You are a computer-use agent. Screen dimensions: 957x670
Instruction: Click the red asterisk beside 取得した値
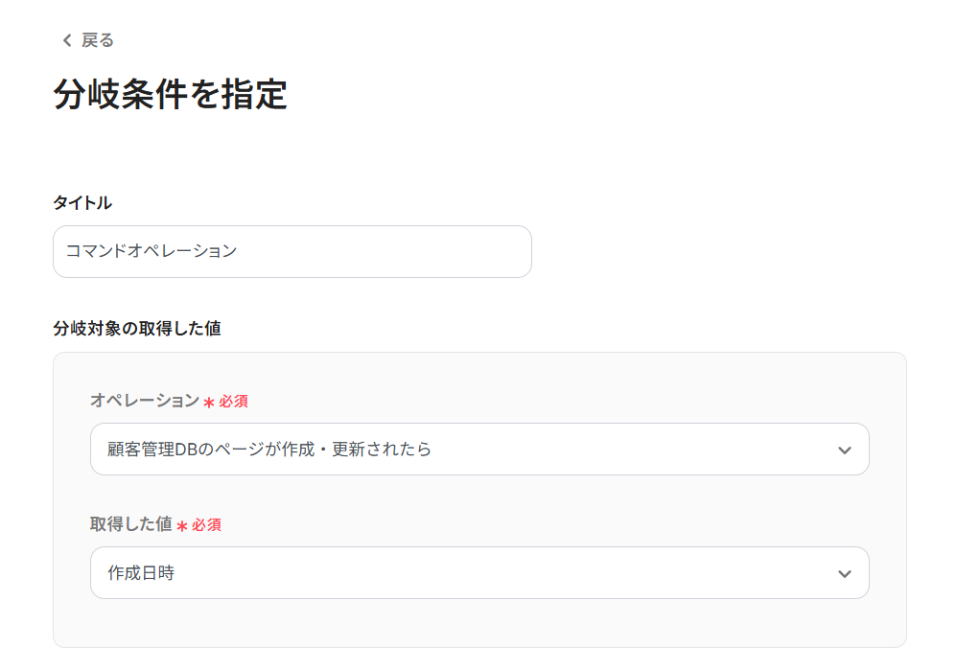coord(182,526)
